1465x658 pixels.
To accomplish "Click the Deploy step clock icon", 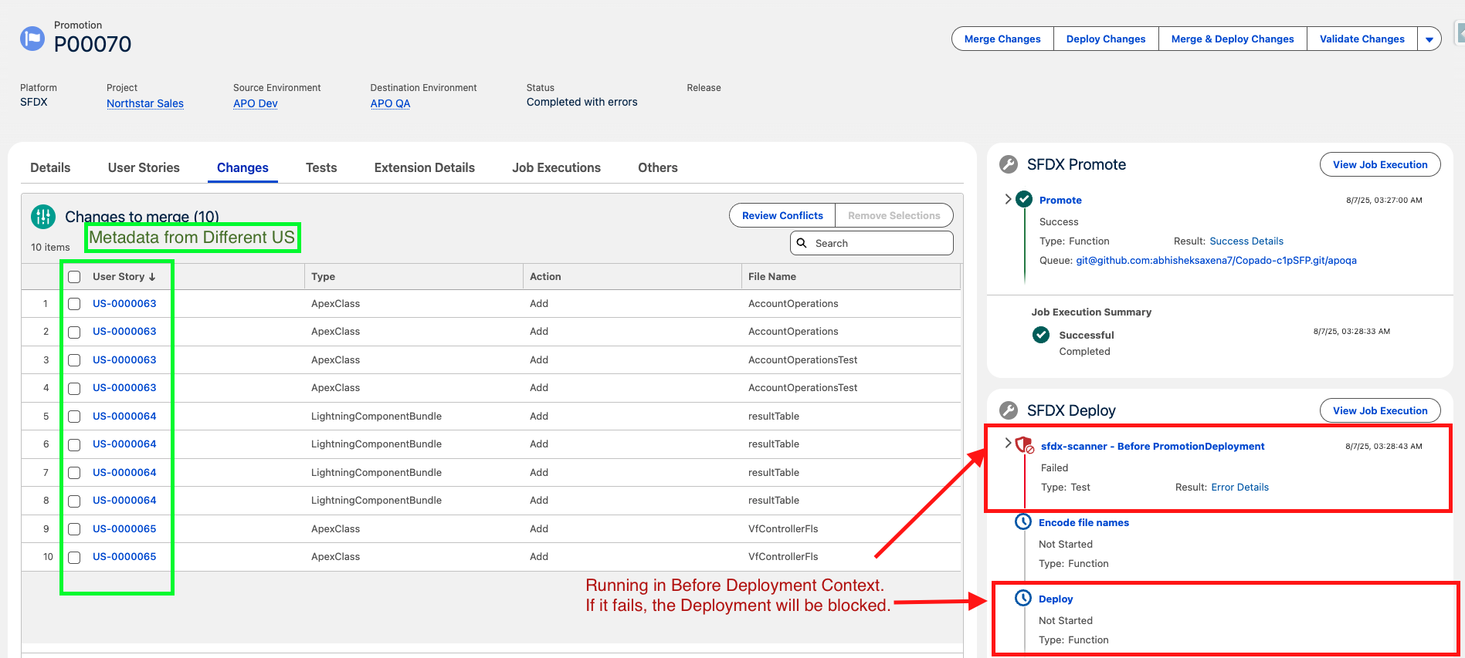I will (x=1023, y=599).
